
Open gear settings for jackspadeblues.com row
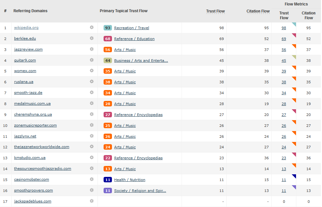click(x=92, y=201)
